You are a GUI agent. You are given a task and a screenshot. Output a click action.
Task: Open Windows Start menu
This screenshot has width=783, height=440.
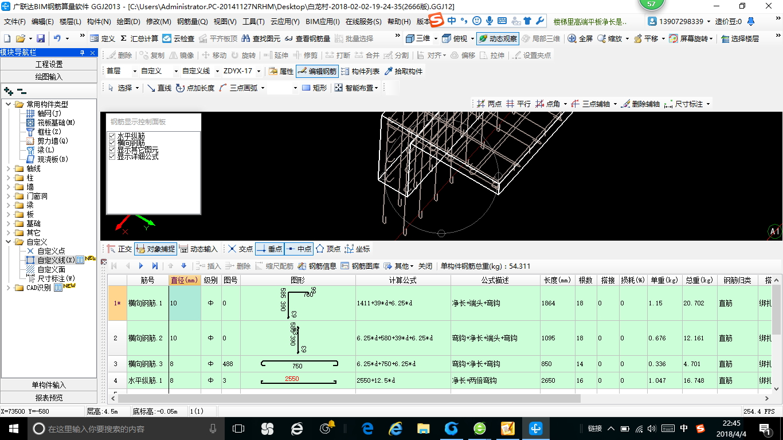13,429
